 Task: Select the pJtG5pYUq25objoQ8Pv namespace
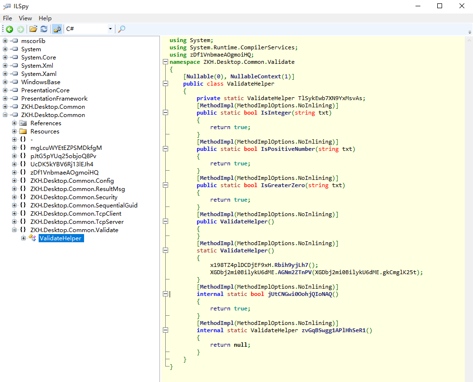[63, 156]
